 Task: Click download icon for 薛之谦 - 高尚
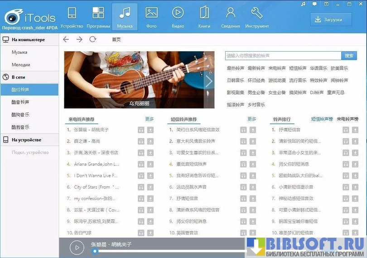point(150,141)
